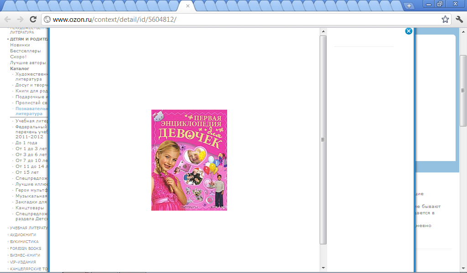Close the active tab with its X
The width and height of the screenshot is (467, 273).
(x=187, y=5)
